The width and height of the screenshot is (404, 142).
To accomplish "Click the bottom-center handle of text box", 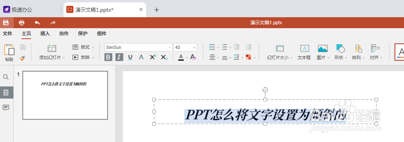I will 265,124.
